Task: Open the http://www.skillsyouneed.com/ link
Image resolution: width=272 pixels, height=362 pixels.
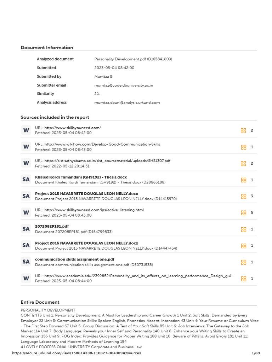Action: 73,128
